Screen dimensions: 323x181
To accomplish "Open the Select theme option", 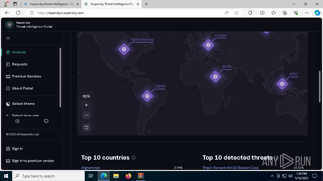I will coord(20,104).
